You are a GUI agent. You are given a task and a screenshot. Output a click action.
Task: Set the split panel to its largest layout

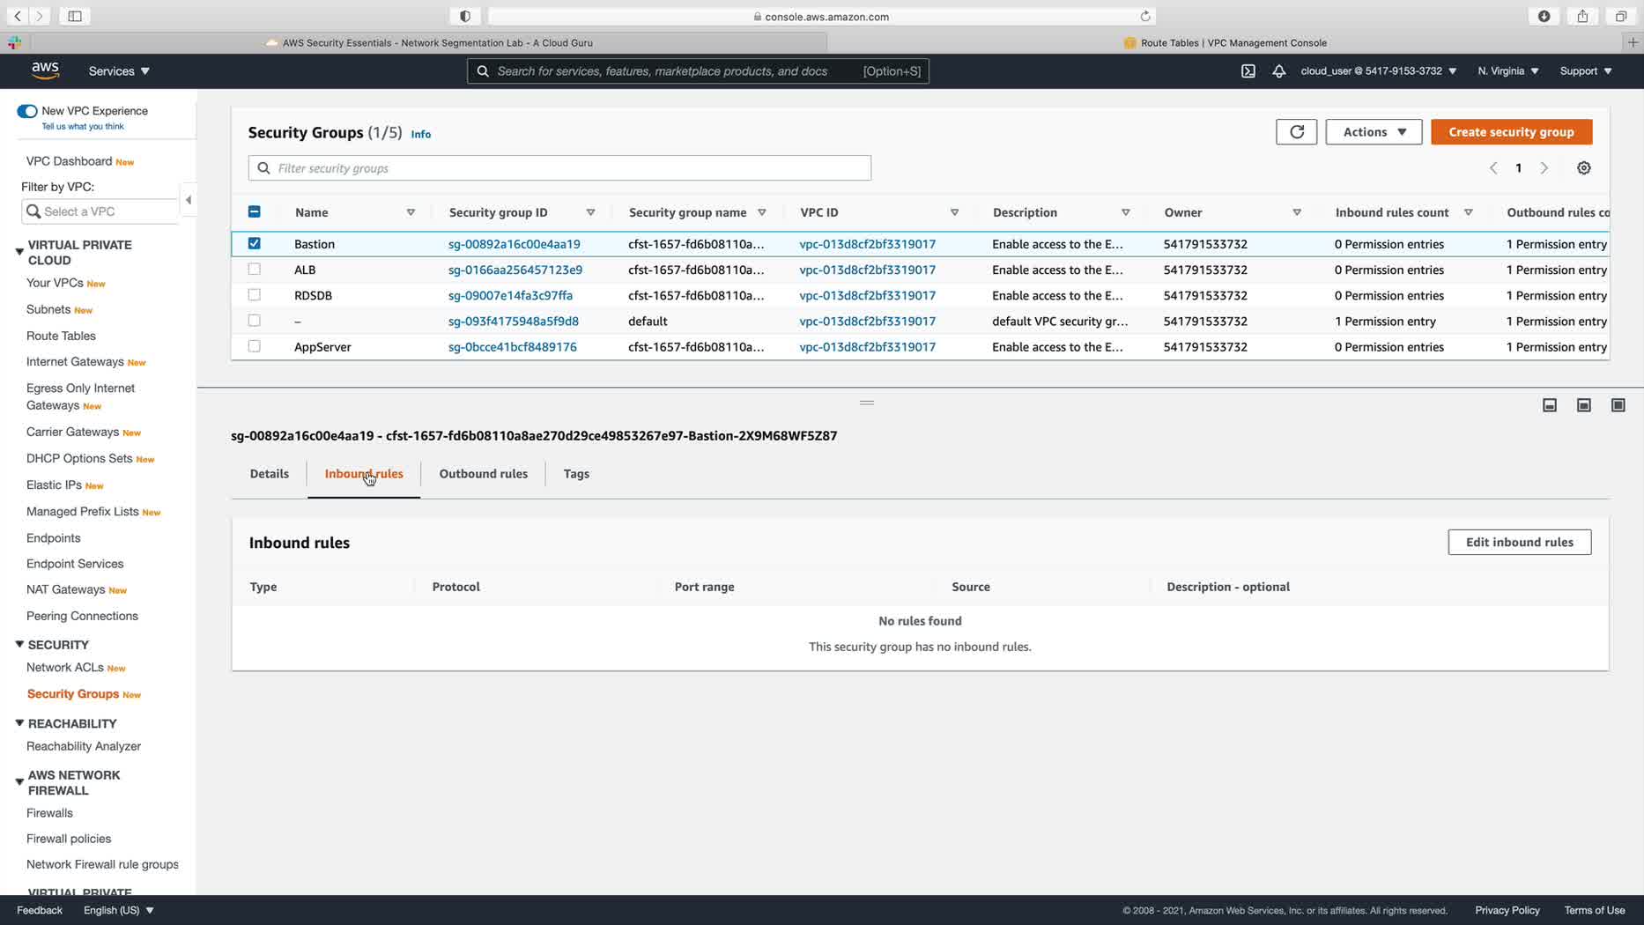(1618, 405)
